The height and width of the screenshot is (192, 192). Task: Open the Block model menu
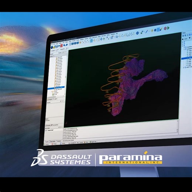95,37
